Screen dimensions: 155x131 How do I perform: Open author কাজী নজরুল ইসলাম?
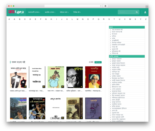(x=118, y=80)
